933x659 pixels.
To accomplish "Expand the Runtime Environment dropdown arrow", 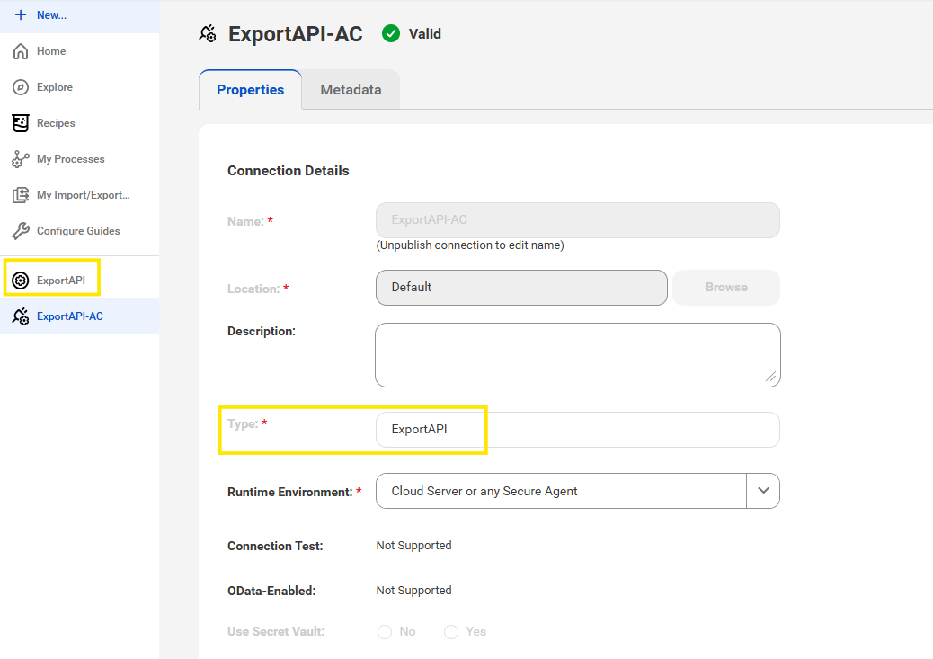I will point(763,491).
